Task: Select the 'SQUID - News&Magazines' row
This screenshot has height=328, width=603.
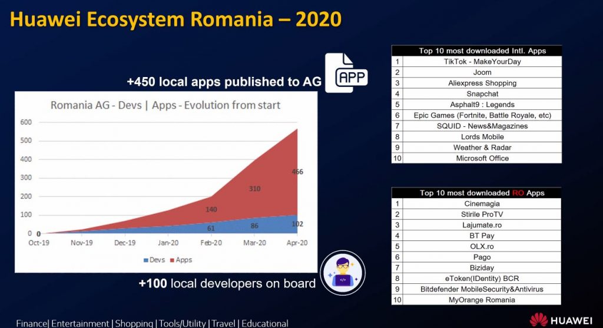Action: point(476,126)
